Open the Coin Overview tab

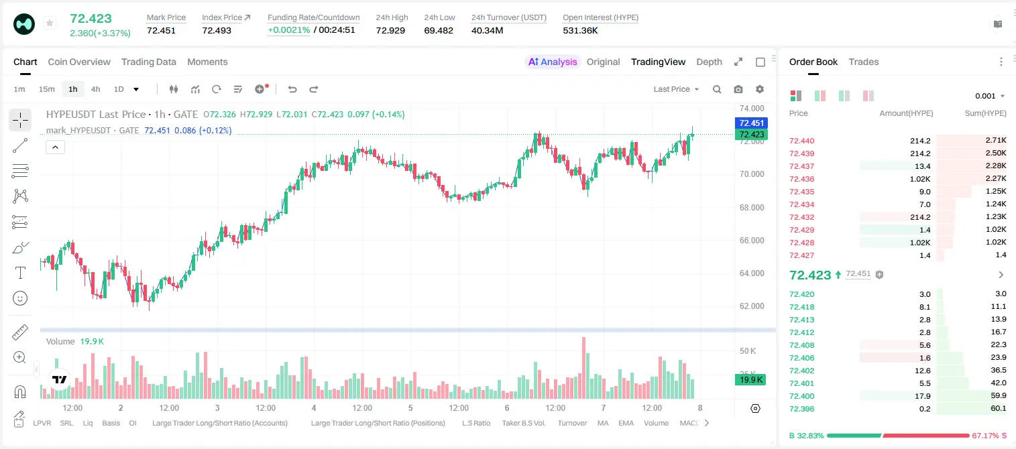click(79, 62)
